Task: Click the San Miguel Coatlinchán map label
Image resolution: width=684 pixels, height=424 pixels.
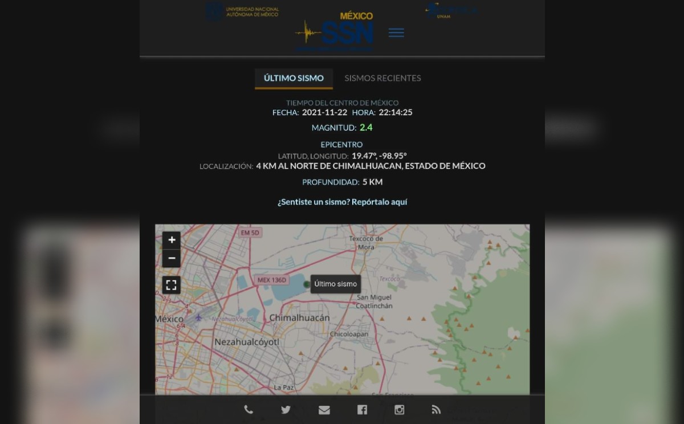Action: coord(374,301)
